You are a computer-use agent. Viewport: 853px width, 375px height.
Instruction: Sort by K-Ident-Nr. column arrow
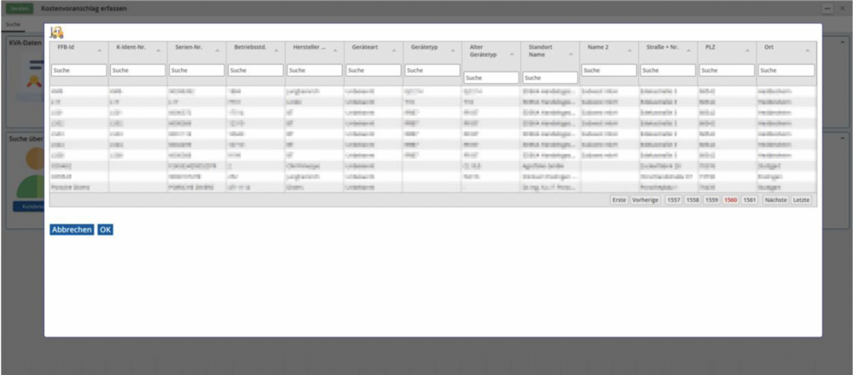coord(159,50)
